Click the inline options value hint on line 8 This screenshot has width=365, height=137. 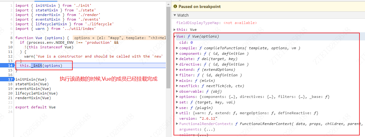[x=120, y=38]
